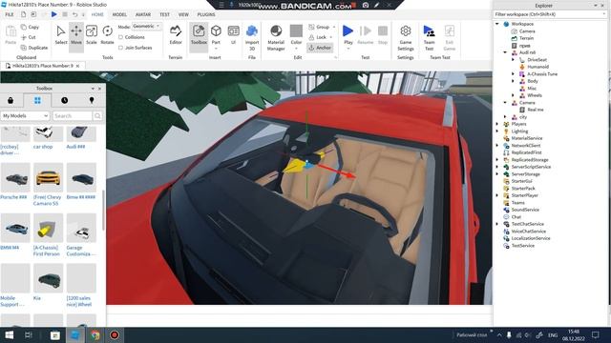Click the red move-axis arrow handle
Viewport: 611px width, 343px height.
pyautogui.click(x=348, y=175)
